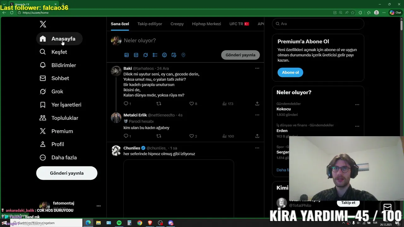
Task: Open Brave browser from the taskbar
Action: 150,223
